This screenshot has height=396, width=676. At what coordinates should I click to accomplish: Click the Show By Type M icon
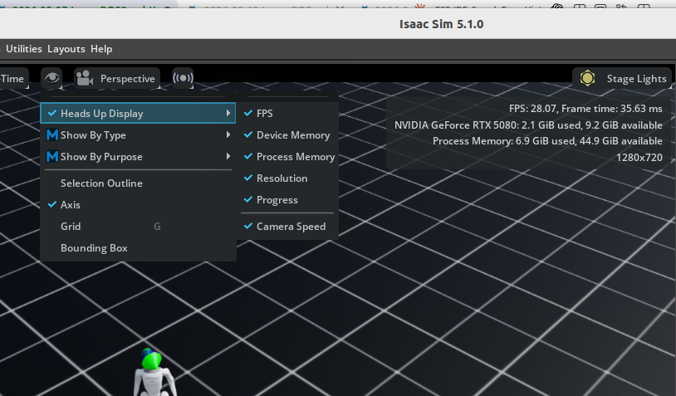[52, 134]
